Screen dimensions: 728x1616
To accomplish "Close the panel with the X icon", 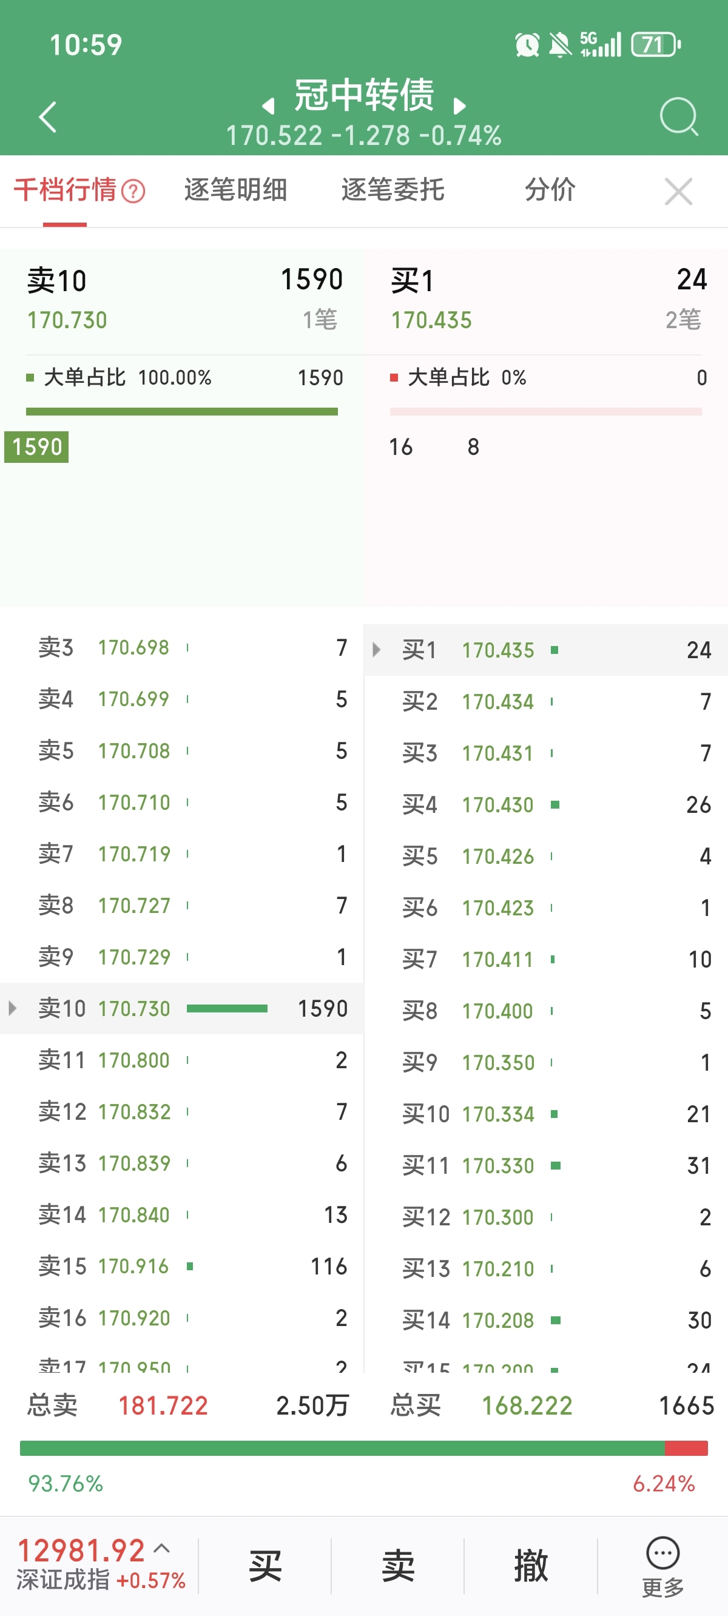I will (x=678, y=191).
